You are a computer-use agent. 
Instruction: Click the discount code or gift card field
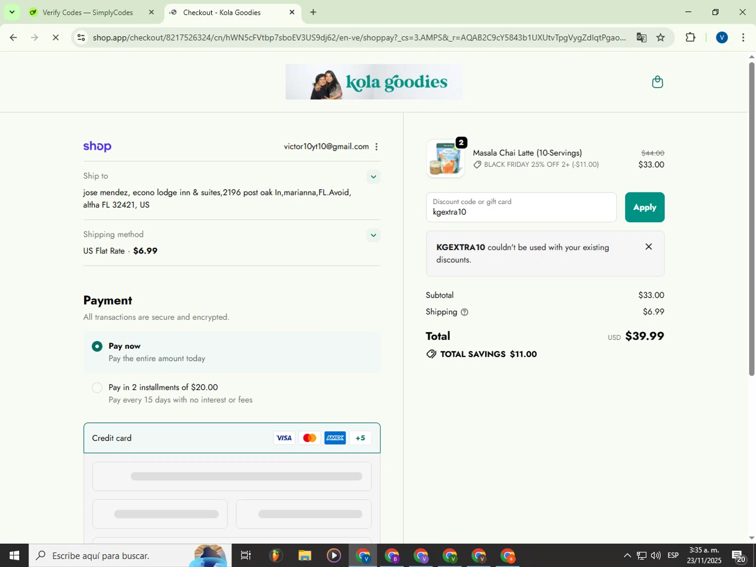click(x=521, y=207)
